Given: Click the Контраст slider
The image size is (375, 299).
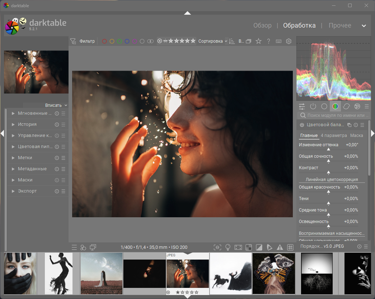Looking at the screenshot, I should pyautogui.click(x=328, y=172).
